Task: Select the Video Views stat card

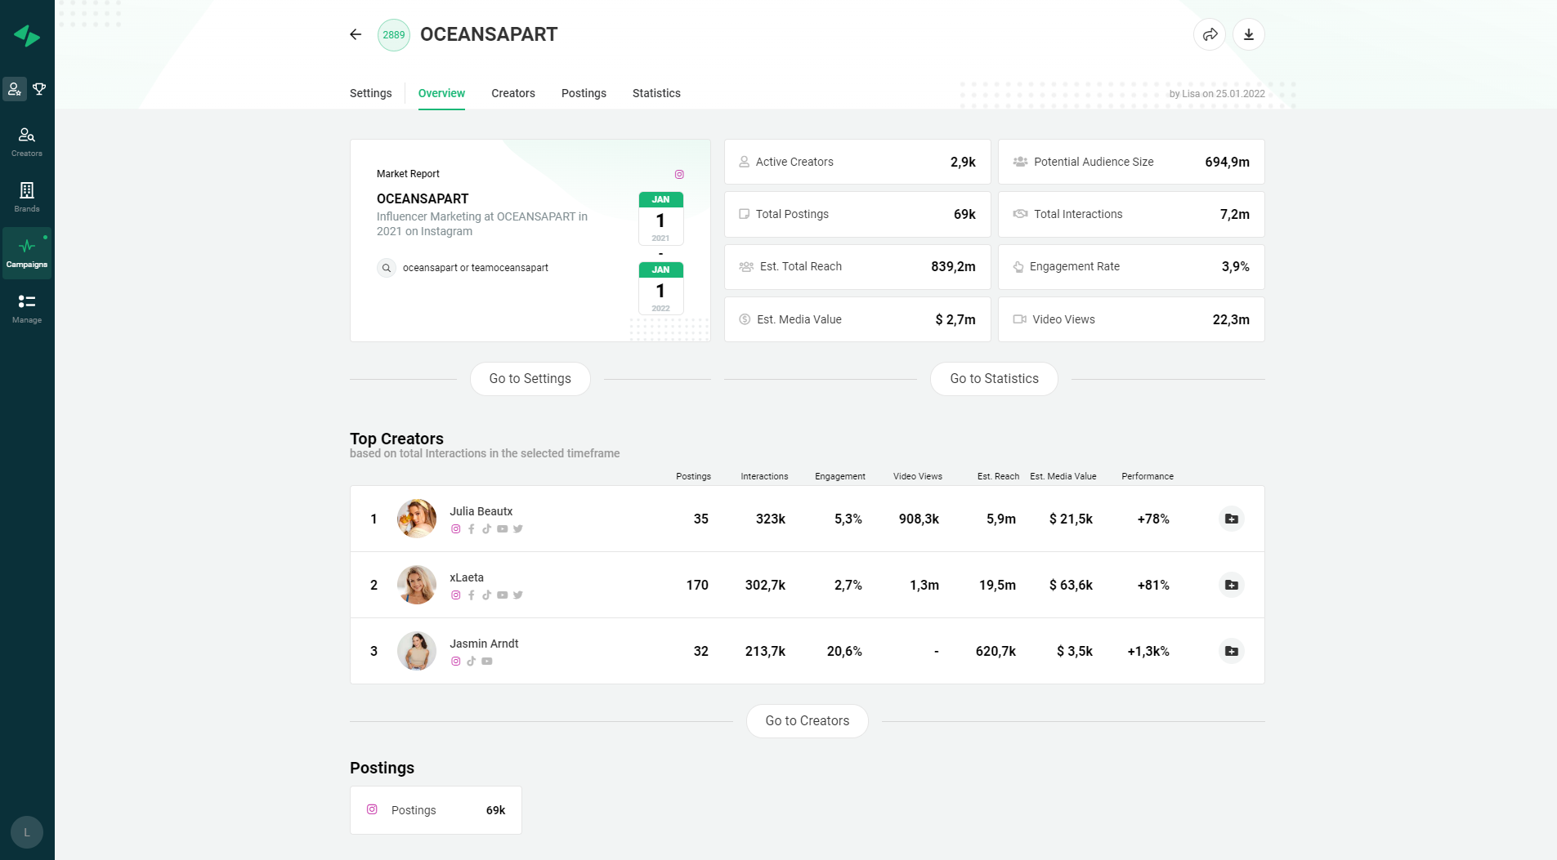Action: pos(1131,319)
